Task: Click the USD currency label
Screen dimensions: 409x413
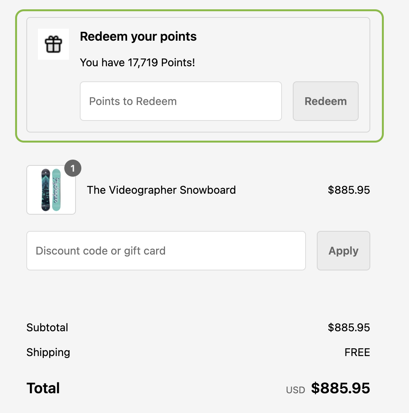Action: click(x=296, y=390)
